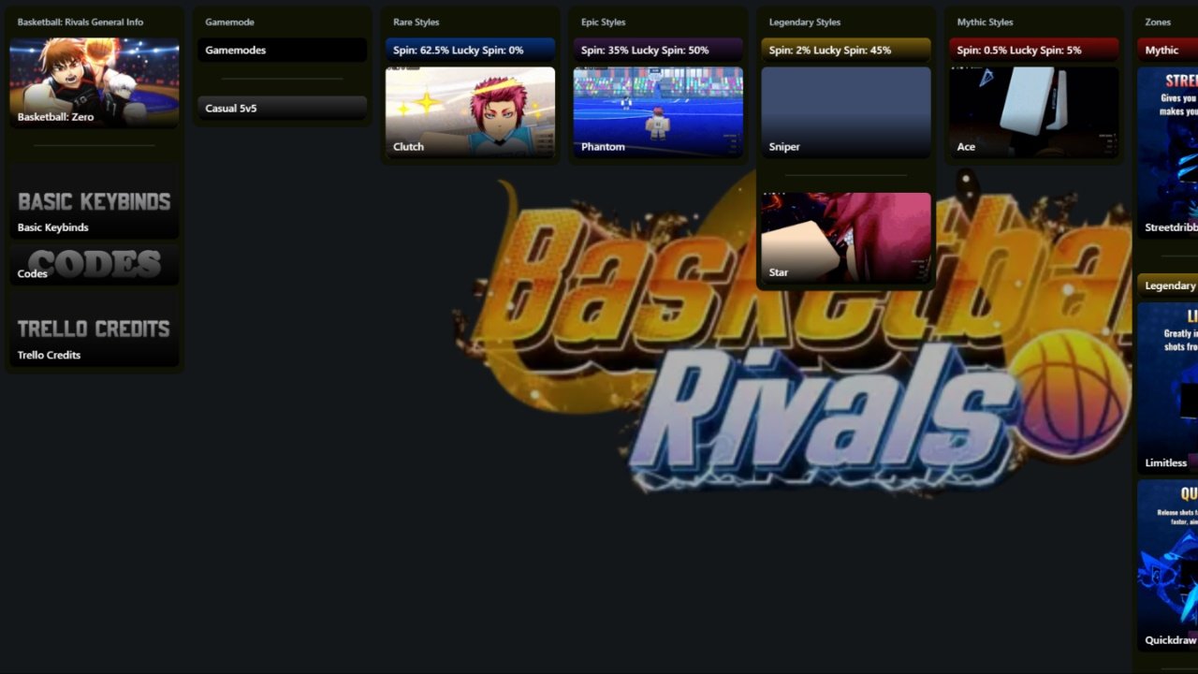Open the Clutch style card

pos(470,112)
